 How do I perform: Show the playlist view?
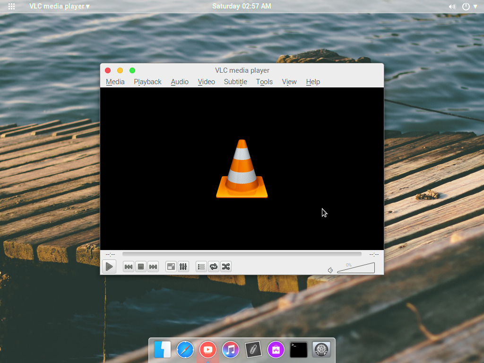point(201,266)
